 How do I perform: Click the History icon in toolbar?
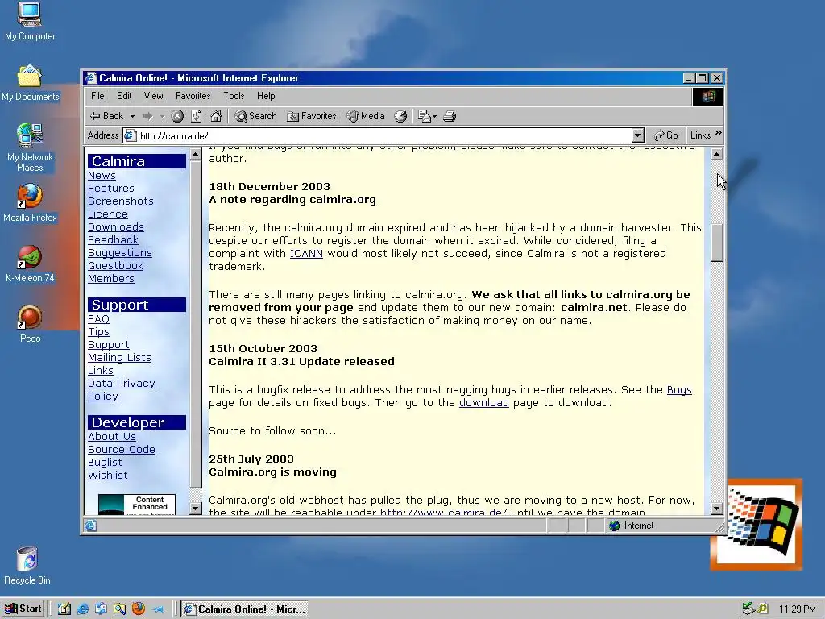pyautogui.click(x=401, y=116)
